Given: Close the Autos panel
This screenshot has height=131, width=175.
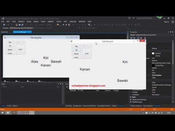Looking at the screenshot, I should tap(62, 84).
